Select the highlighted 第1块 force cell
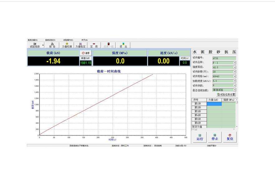Viewport: 275px width, 174px height. tap(214, 104)
